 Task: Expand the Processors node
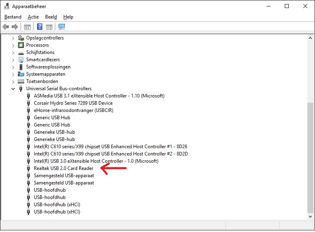(x=13, y=46)
